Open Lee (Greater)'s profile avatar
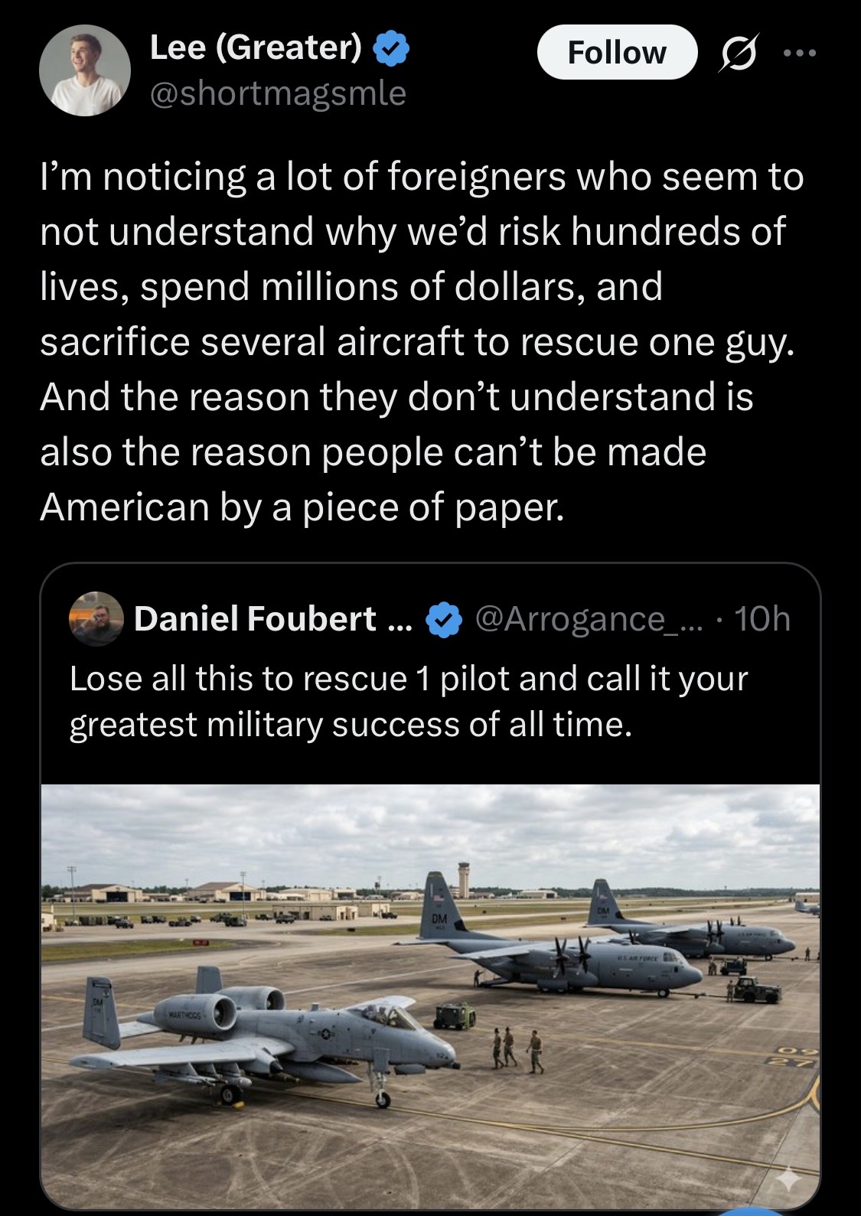 85,70
